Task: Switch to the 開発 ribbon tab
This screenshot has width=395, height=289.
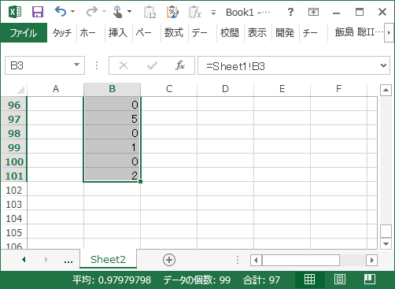Action: pyautogui.click(x=285, y=33)
